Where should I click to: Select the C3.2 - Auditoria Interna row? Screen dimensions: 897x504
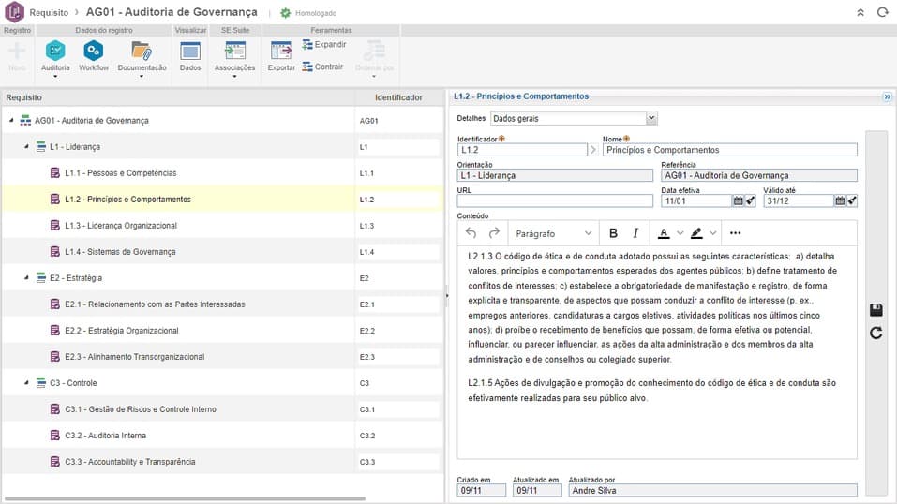222,436
